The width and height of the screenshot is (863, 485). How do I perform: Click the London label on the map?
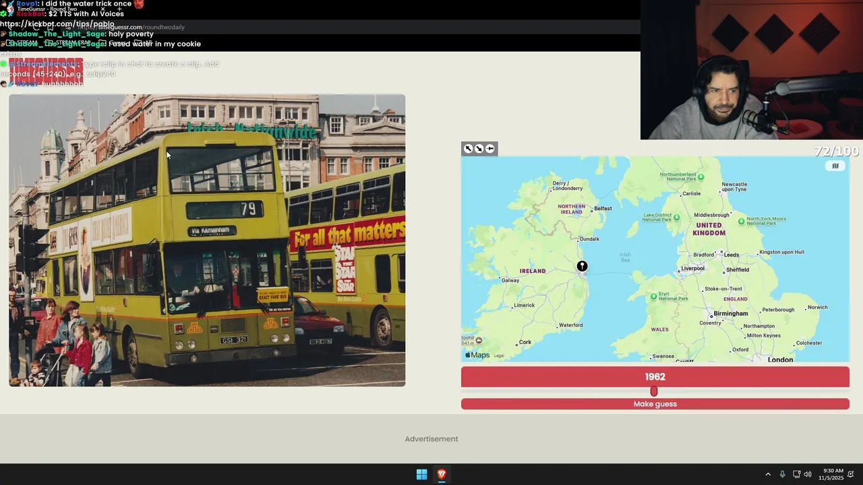pos(780,360)
